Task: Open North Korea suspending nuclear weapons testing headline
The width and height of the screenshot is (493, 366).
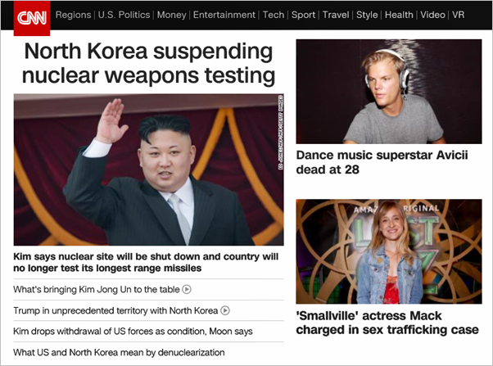Action: (x=148, y=63)
